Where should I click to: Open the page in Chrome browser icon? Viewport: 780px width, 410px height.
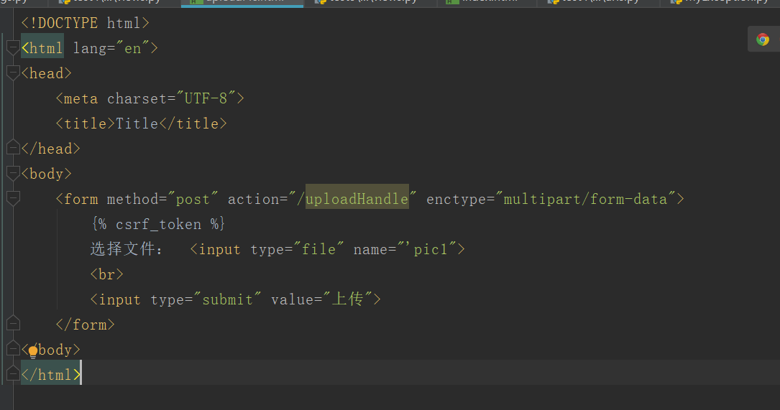pos(763,39)
